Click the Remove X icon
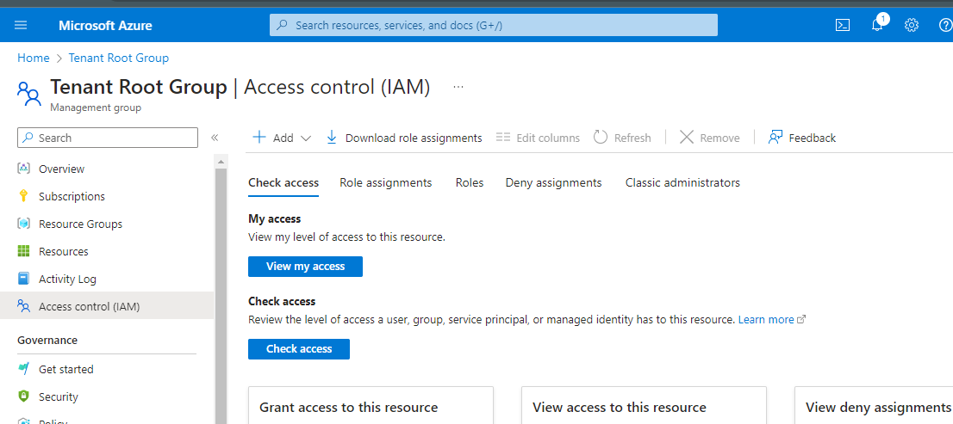 tap(686, 137)
